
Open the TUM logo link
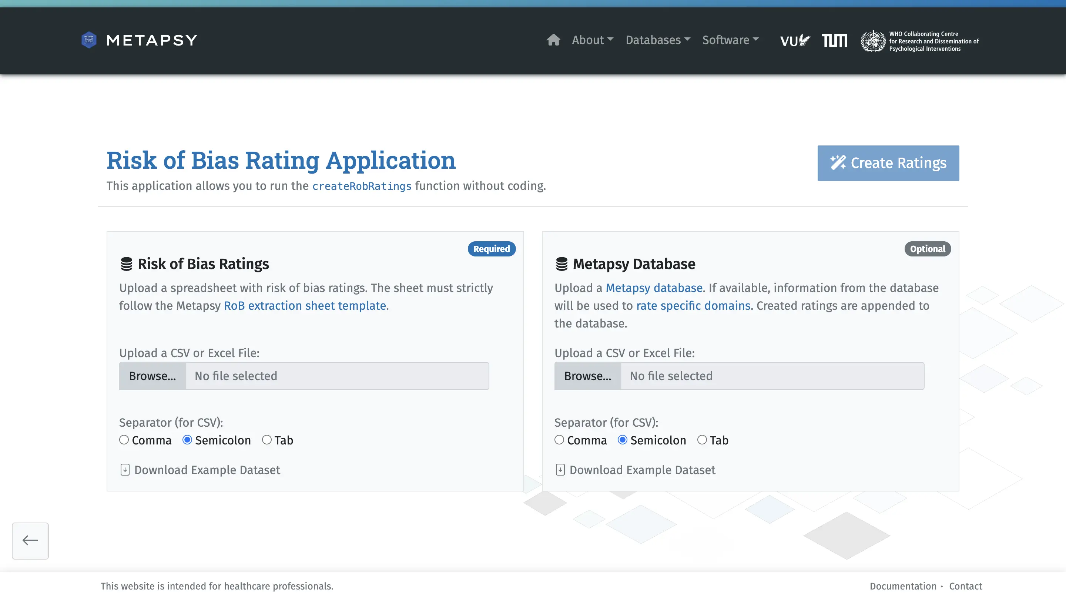[x=834, y=41]
